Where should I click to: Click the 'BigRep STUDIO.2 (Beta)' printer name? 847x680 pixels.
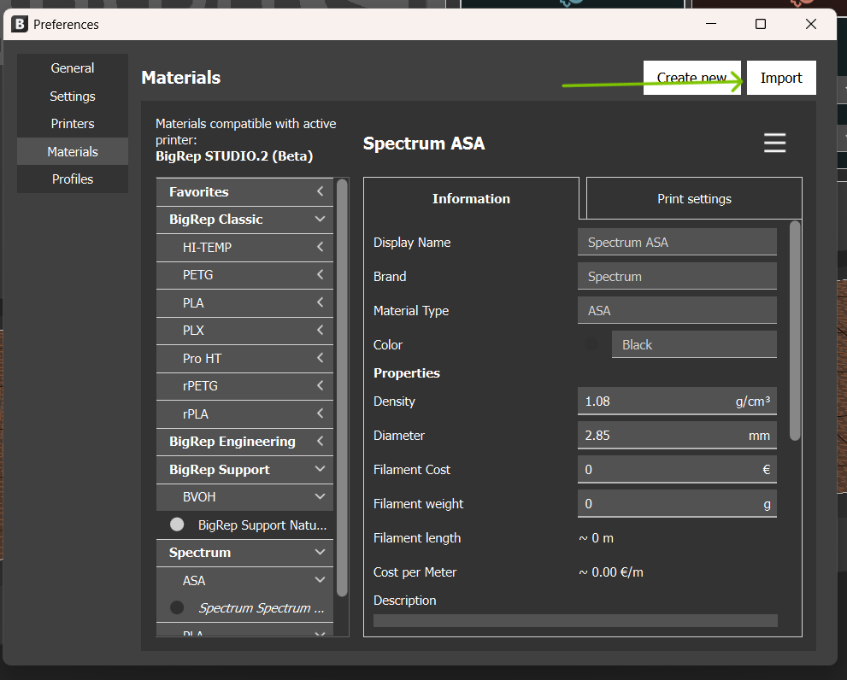point(234,156)
